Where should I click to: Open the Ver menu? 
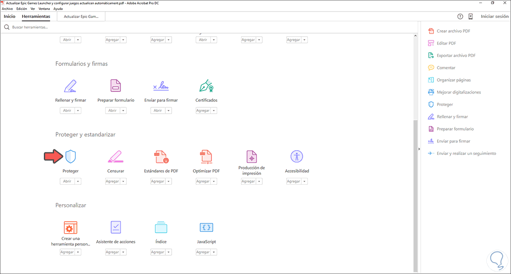tap(33, 8)
